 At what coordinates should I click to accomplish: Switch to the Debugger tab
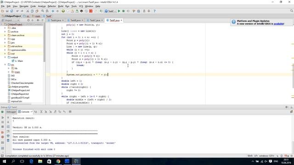point(11,112)
